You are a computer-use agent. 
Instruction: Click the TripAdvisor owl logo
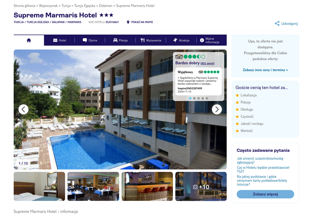[179, 57]
